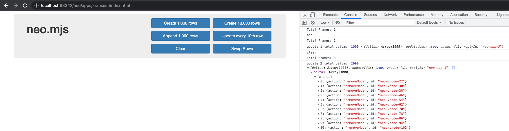
Task: Expand delta entry 4 neo-vnode-54
Action: tap(318, 100)
